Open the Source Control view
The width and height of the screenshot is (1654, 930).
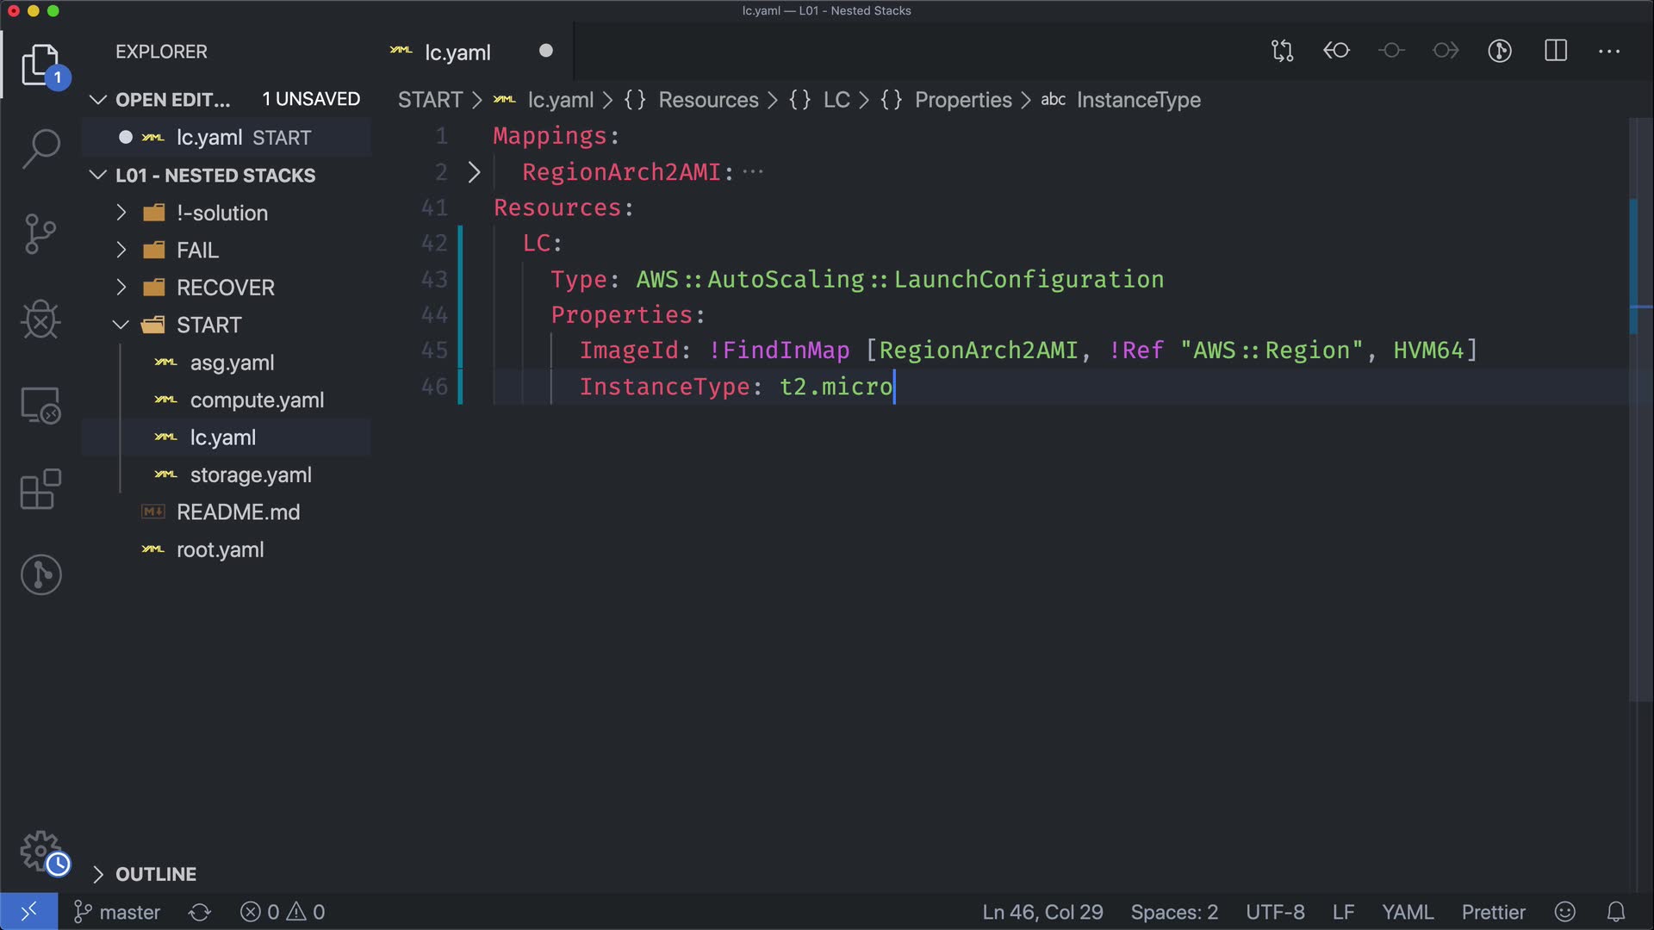point(40,233)
